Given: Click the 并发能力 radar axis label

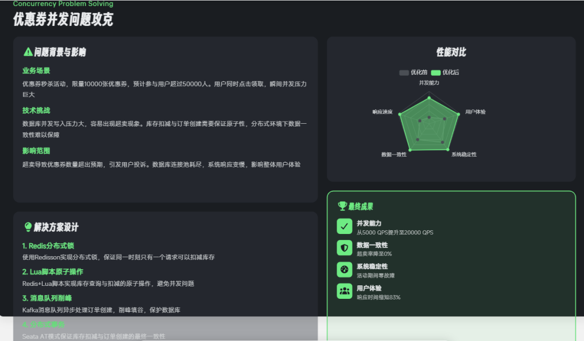Looking at the screenshot, I should (429, 83).
